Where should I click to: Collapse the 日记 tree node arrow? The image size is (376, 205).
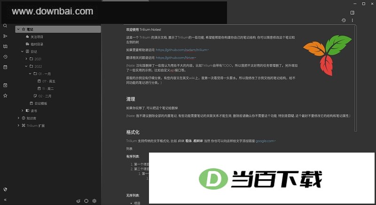pos(22,51)
